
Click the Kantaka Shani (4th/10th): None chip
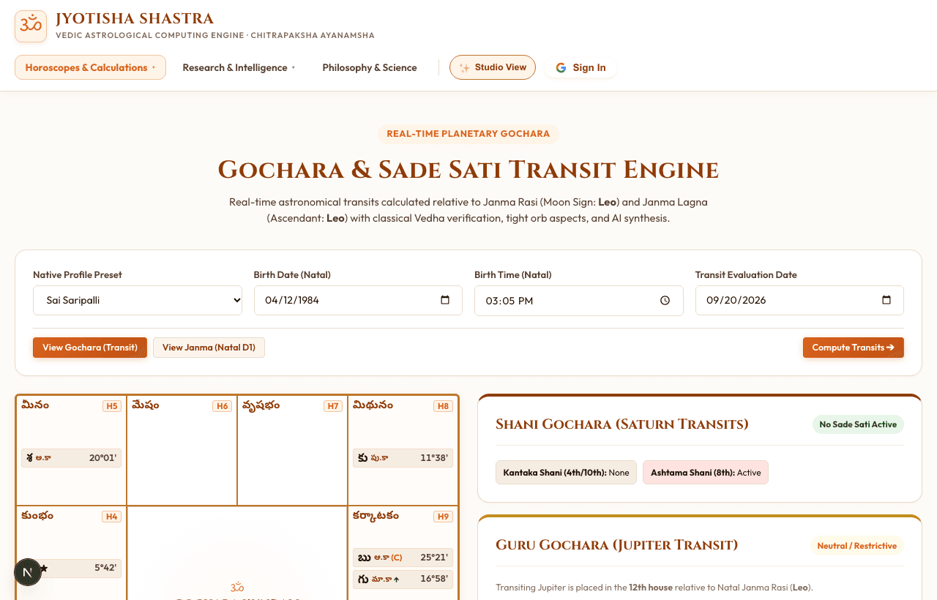[566, 473]
